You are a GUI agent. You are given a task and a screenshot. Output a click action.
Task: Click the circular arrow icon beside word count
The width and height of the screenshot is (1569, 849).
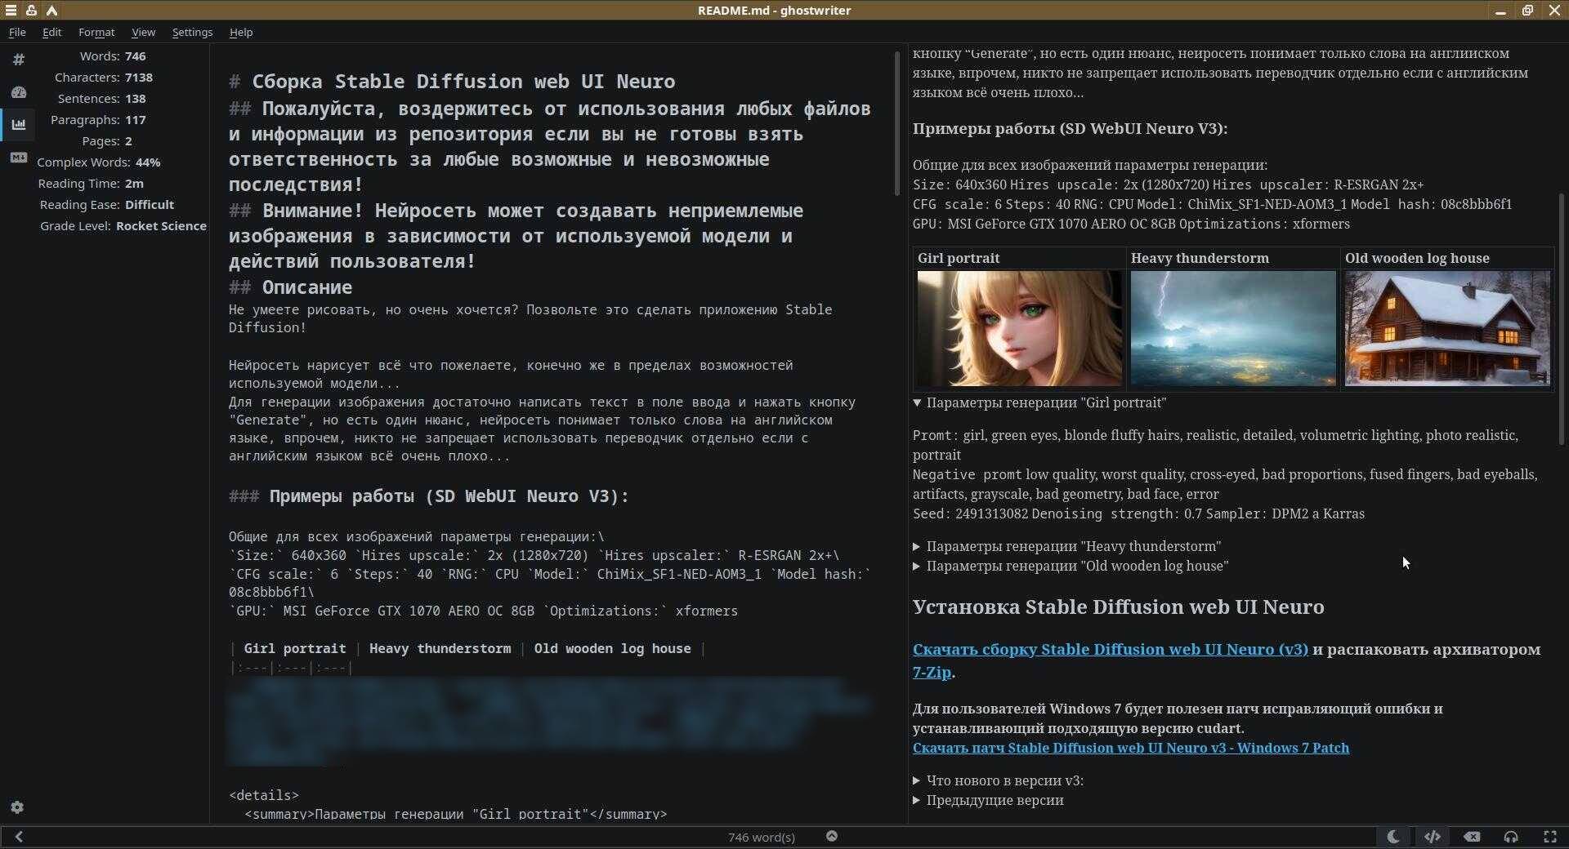pyautogui.click(x=832, y=836)
